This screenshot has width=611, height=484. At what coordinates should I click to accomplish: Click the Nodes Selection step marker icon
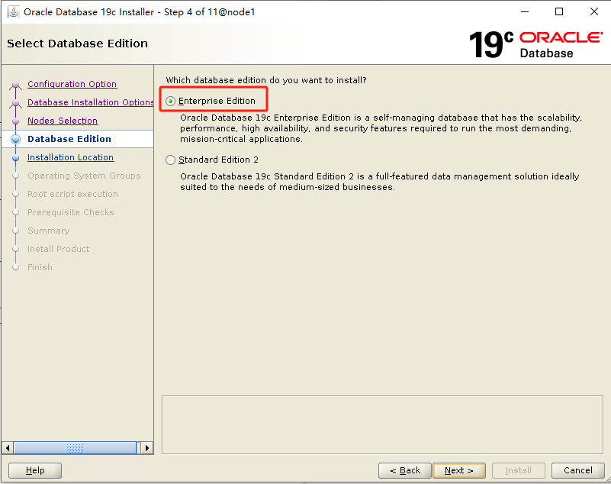coord(15,121)
